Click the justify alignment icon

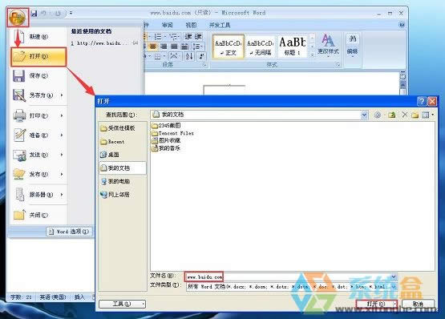coord(174,46)
